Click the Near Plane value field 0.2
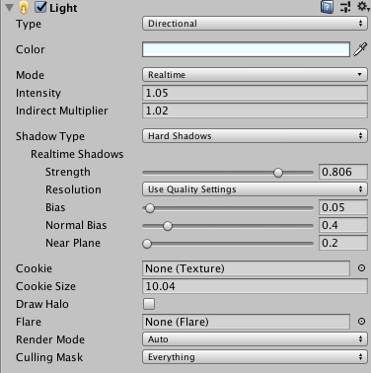Screen dimensions: 371x373 coord(343,243)
